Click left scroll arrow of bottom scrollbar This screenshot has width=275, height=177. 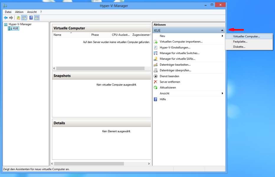[x=52, y=164]
